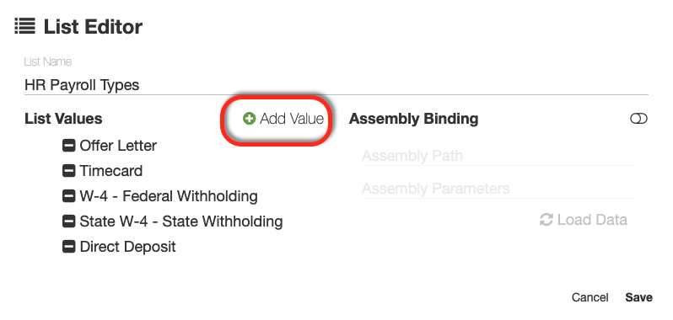
Task: Click the green plus Add Value icon
Action: pos(249,119)
